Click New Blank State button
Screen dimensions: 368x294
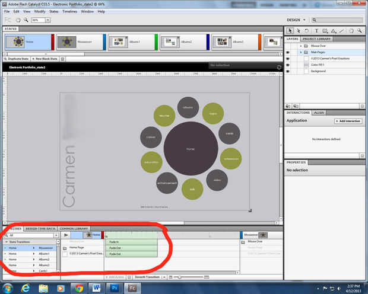pos(45,59)
